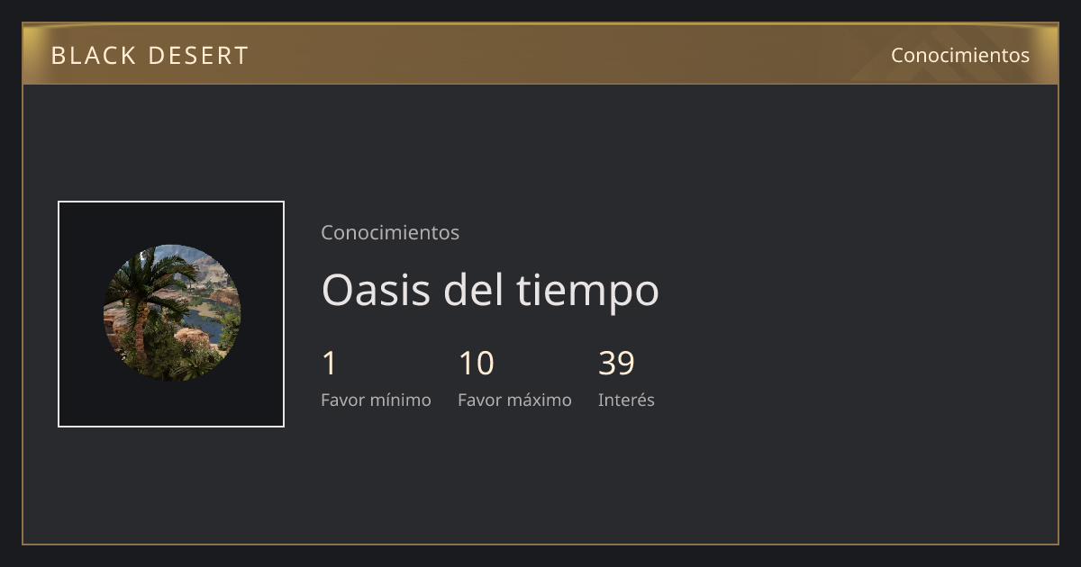Click the gray Conocimientos category label above the title

click(x=390, y=232)
